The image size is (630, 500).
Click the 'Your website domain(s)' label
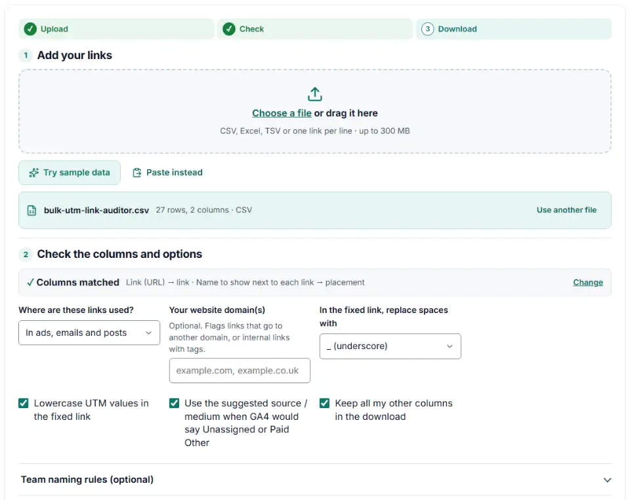217,310
